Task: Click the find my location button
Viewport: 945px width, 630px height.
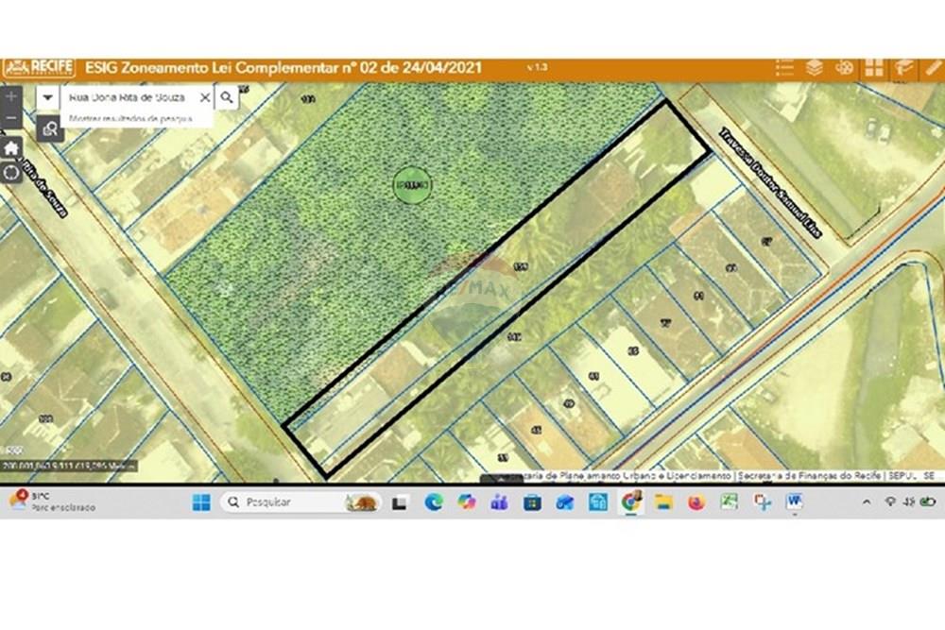Action: tap(11, 173)
